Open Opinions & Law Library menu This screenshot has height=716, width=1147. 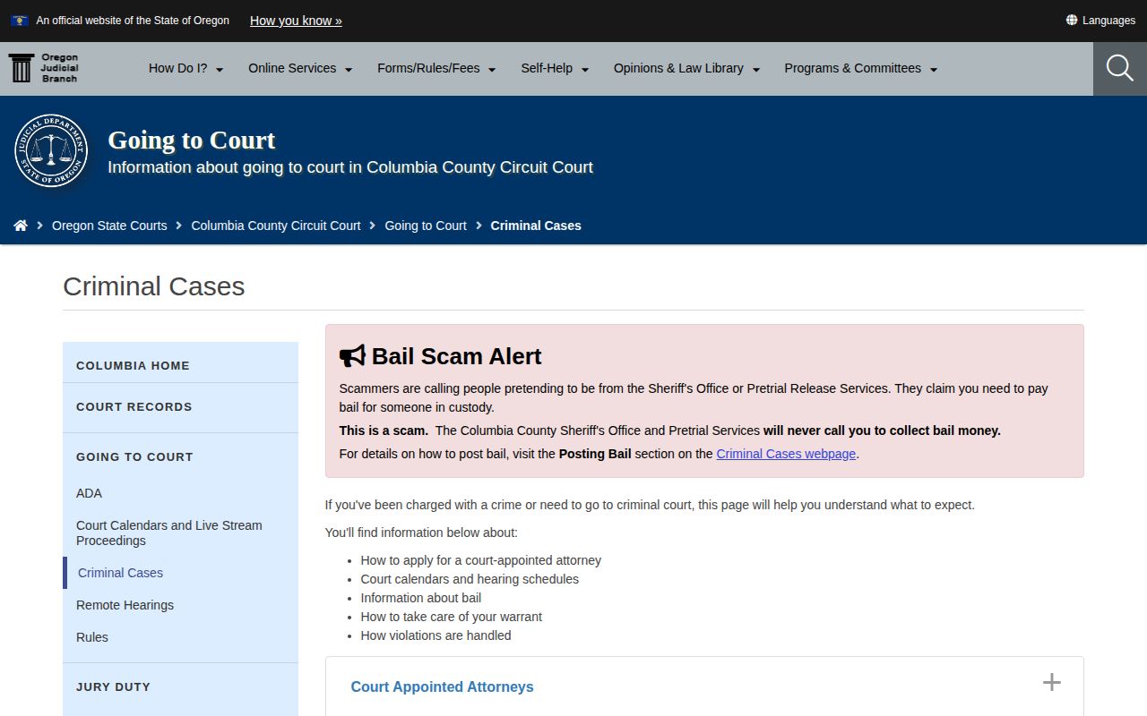686,68
